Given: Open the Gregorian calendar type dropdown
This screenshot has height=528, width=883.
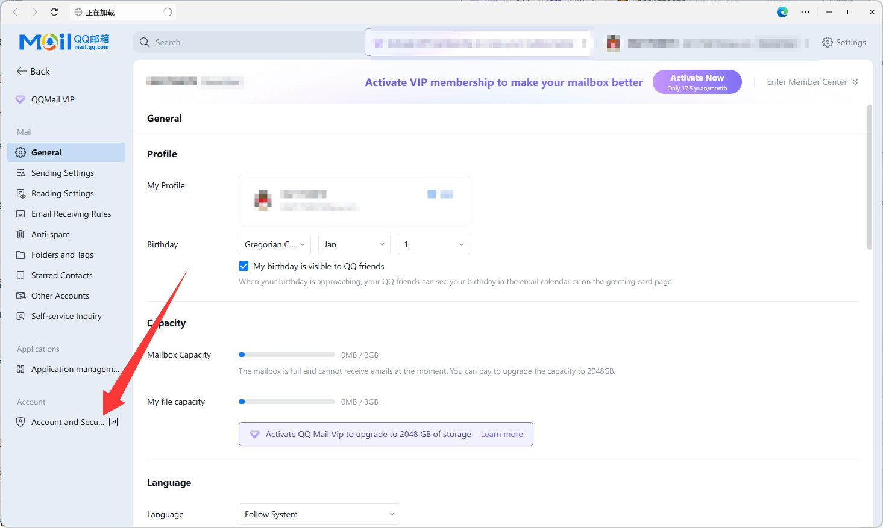Looking at the screenshot, I should (x=275, y=244).
